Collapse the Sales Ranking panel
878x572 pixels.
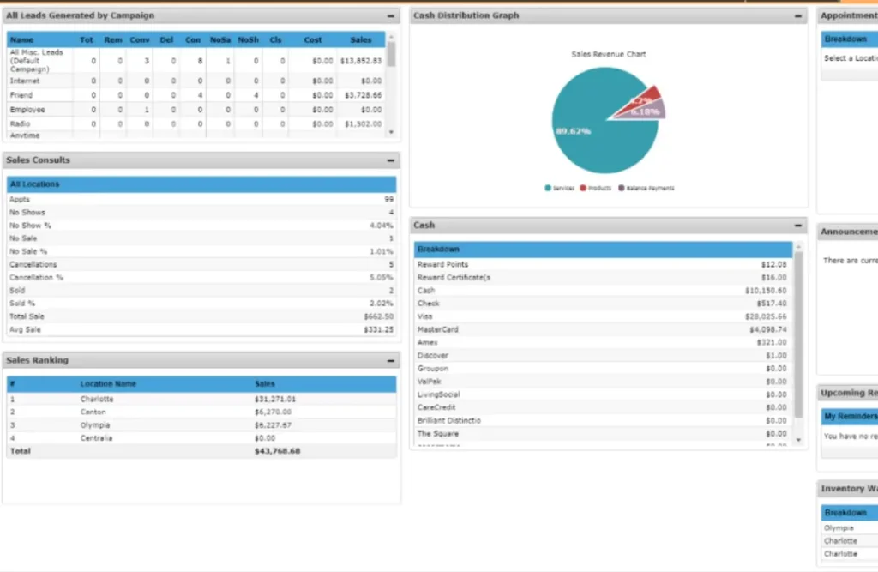tap(390, 360)
